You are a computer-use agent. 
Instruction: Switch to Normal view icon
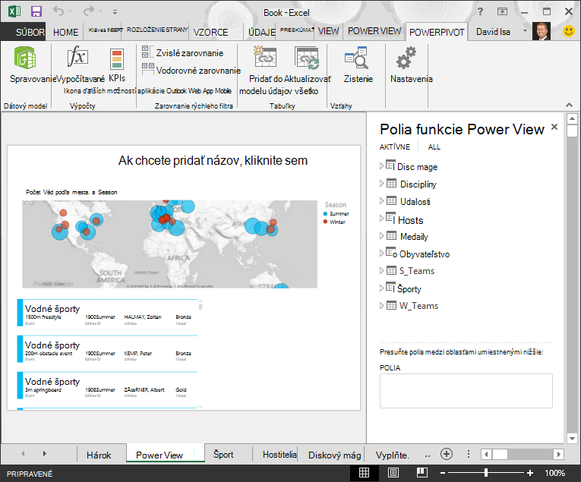click(365, 472)
